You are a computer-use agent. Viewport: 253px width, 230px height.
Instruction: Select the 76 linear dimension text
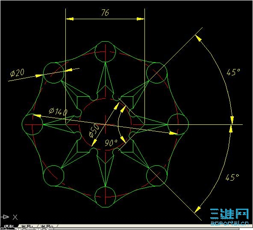click(x=105, y=12)
